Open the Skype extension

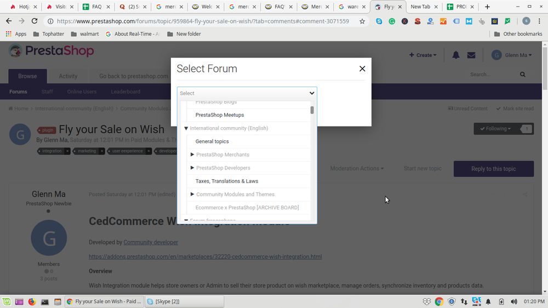point(379,21)
